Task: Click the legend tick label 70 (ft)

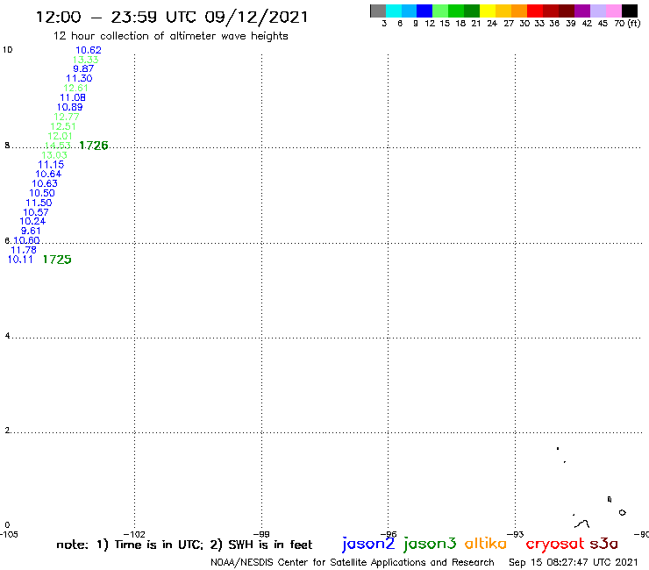Action: (627, 23)
